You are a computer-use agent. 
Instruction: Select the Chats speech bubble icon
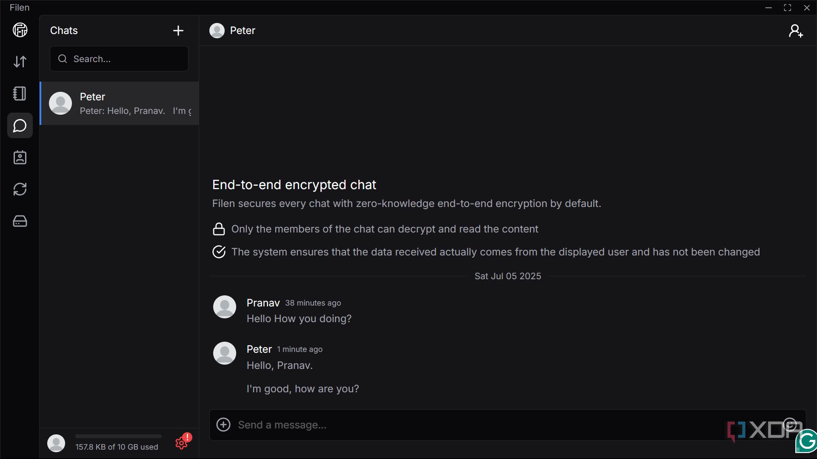coord(20,126)
